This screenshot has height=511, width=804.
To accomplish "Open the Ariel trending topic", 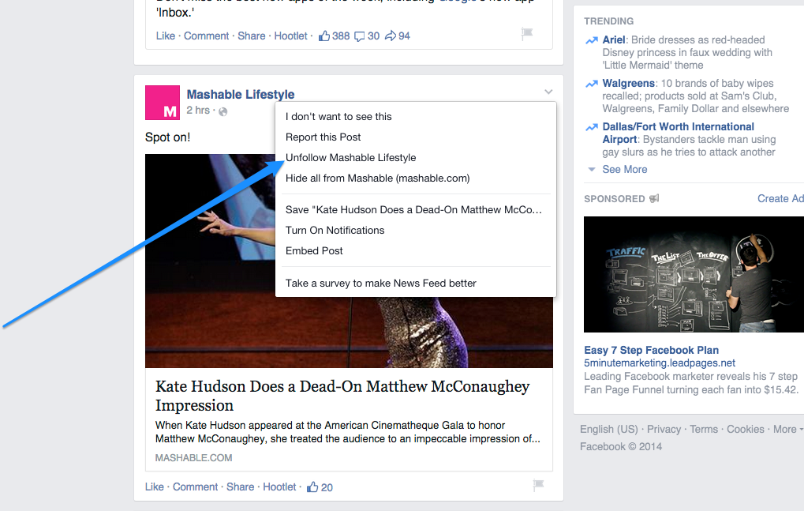I will pos(614,40).
